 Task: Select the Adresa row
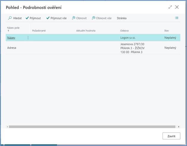pyautogui.click(x=12, y=48)
